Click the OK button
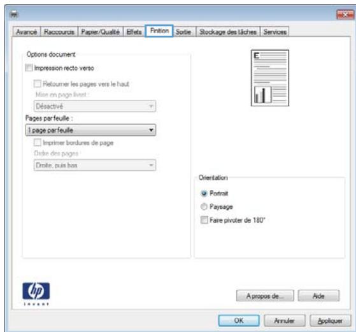 pyautogui.click(x=239, y=321)
